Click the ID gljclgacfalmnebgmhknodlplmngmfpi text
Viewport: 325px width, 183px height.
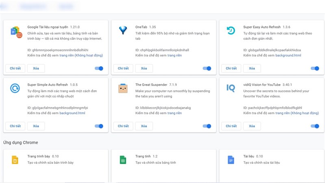(x=58, y=108)
